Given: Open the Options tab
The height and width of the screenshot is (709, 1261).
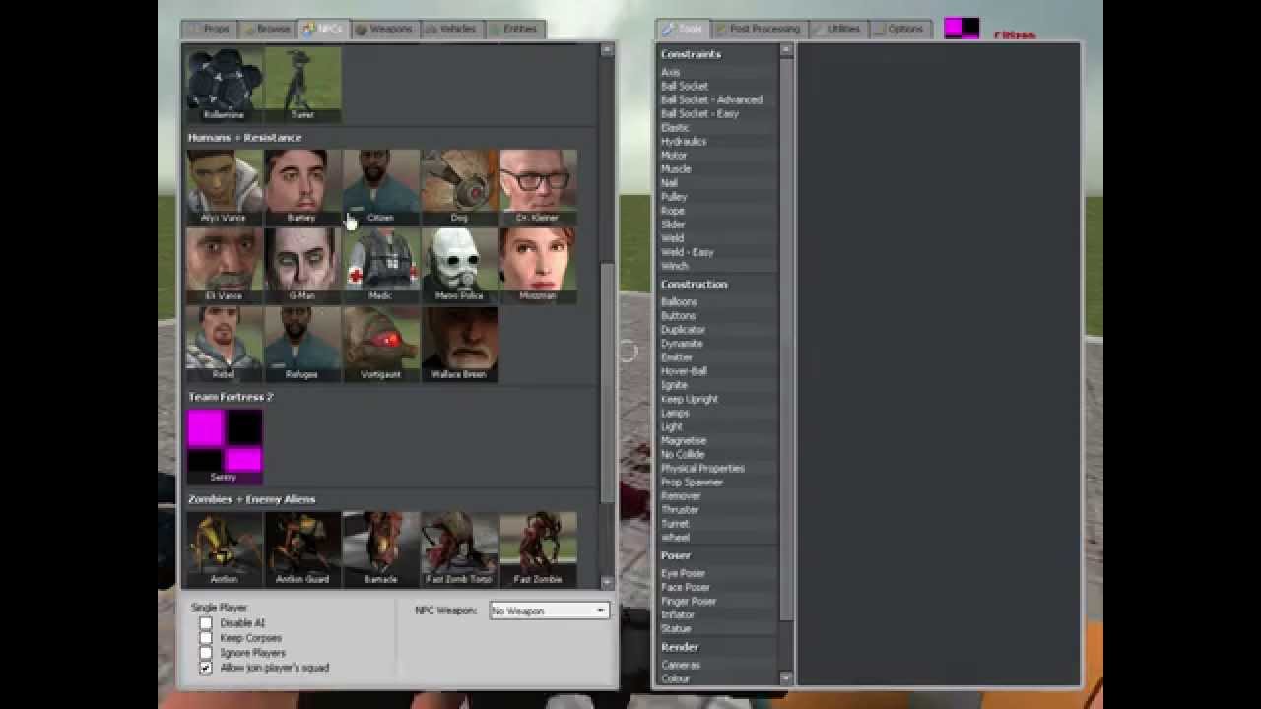Looking at the screenshot, I should [x=898, y=30].
